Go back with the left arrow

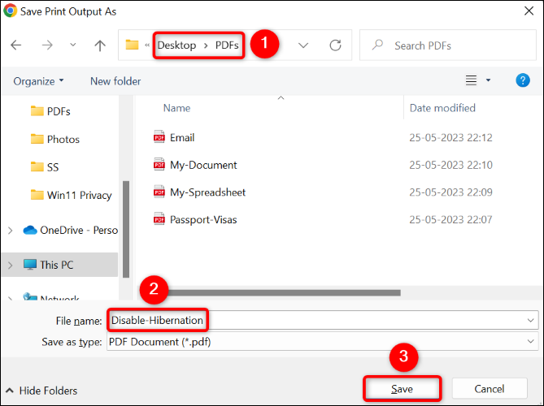click(16, 45)
